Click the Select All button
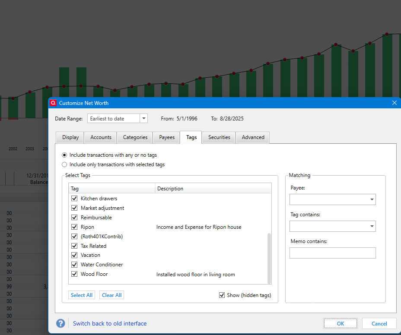 click(82, 295)
